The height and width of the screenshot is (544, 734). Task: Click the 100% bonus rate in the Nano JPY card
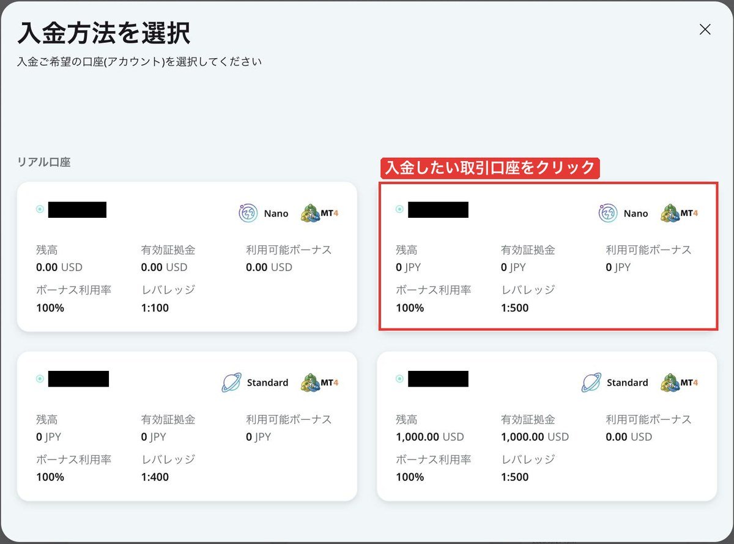[410, 308]
